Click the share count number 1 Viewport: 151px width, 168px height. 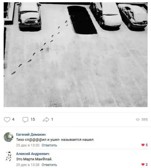[52, 119]
